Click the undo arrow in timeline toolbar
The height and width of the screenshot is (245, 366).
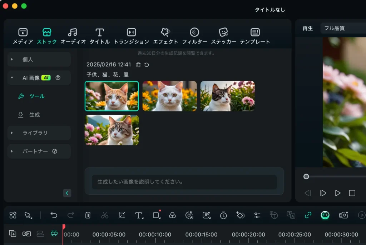pyautogui.click(x=54, y=215)
